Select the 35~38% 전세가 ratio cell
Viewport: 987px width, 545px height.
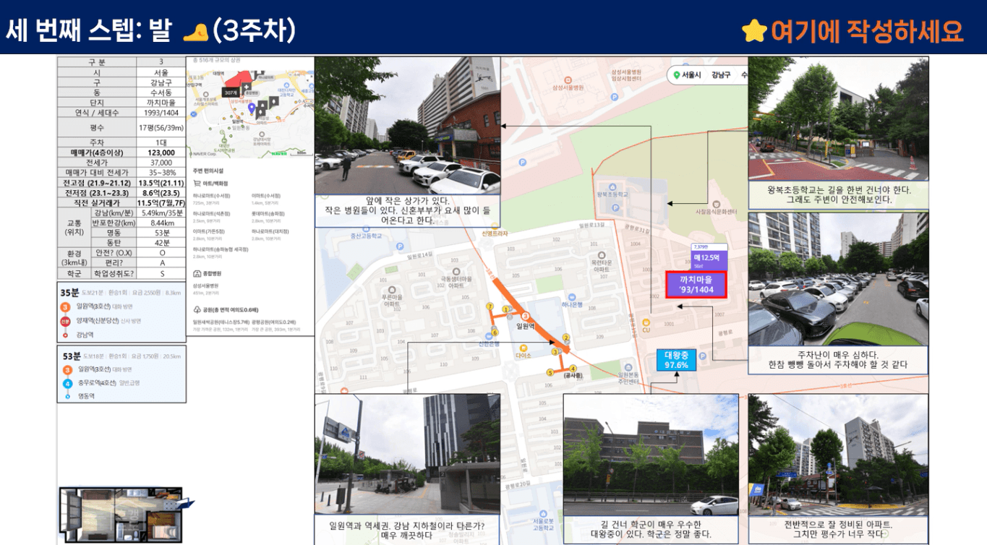(161, 173)
